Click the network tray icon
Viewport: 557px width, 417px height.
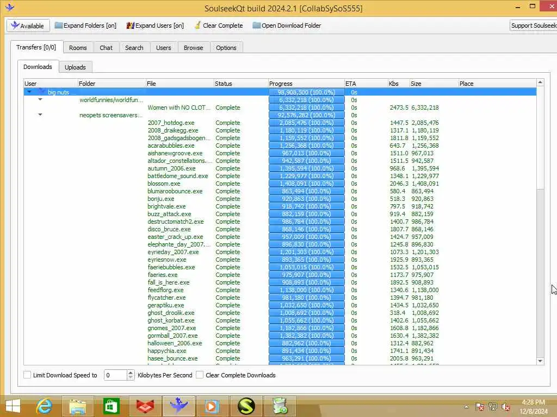tap(493, 407)
